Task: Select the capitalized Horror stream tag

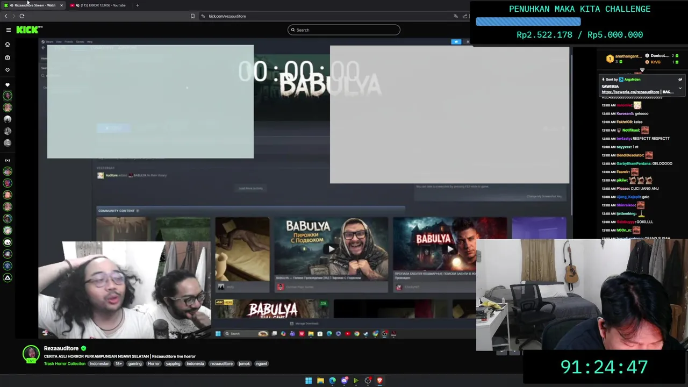Action: (154, 364)
